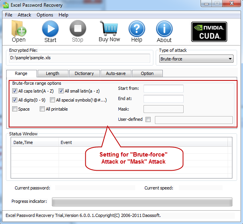243x224 pixels.
Task: Switch to the Length tab
Action: tap(53, 73)
